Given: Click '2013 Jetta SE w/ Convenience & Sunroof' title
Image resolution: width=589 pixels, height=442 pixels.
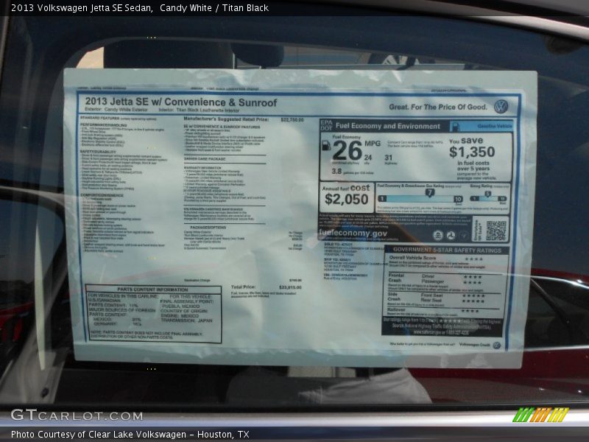Looking at the screenshot, I should [x=180, y=102].
